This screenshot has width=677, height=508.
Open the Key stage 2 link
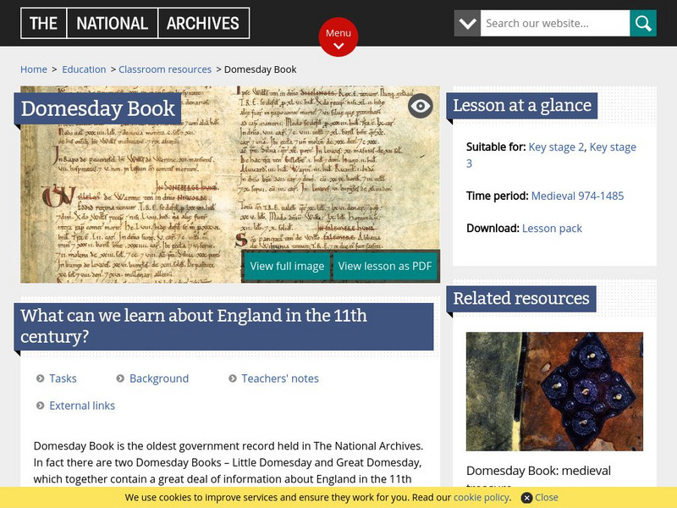click(556, 146)
